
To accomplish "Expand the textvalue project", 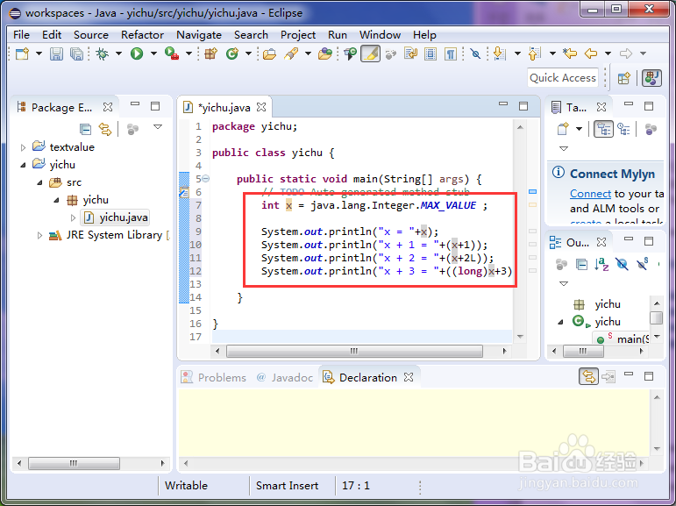I will [x=24, y=147].
